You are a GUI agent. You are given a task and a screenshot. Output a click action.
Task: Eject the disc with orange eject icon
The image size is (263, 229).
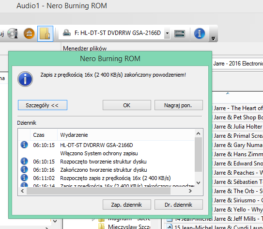pos(29,33)
